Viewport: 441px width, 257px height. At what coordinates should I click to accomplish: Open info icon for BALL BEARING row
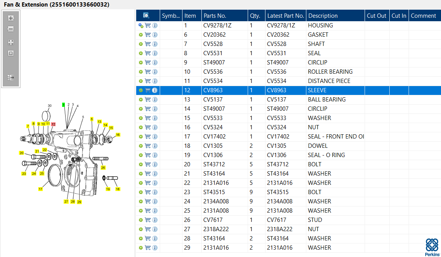155,100
